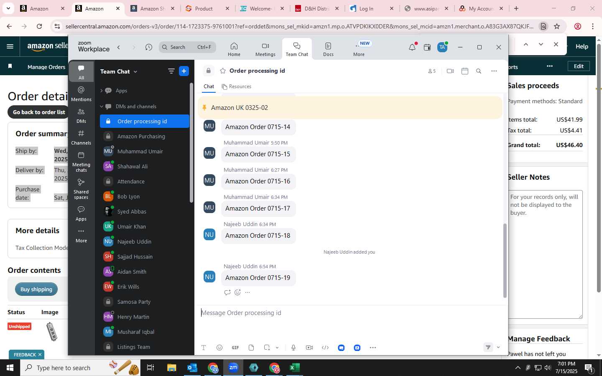Viewport: 602px width, 376px height.
Task: Open pinned message Amazon UK 0325-02
Action: [x=350, y=108]
